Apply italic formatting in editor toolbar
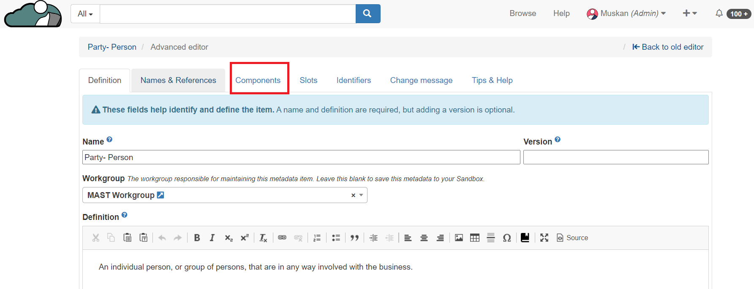754x289 pixels. point(212,238)
